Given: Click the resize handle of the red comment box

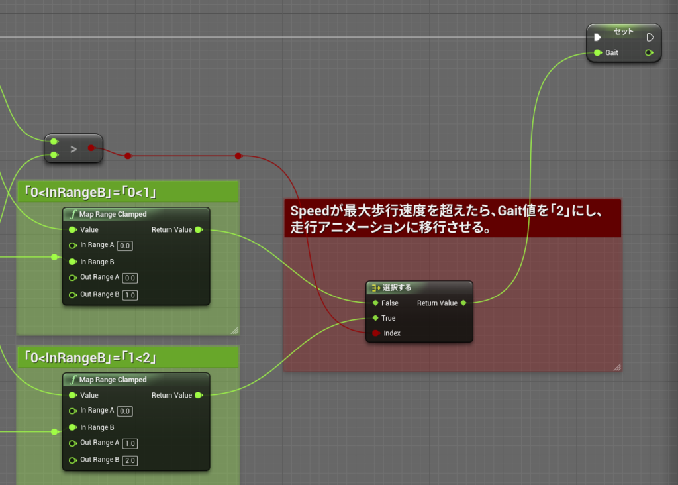Looking at the screenshot, I should [617, 367].
